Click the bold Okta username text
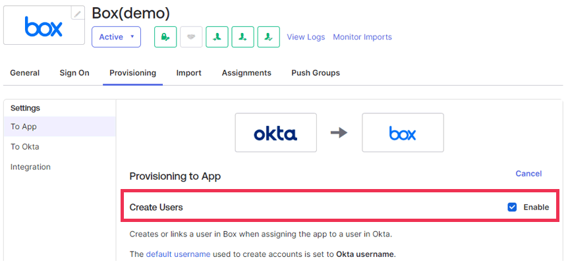The height and width of the screenshot is (274, 568). click(365, 254)
